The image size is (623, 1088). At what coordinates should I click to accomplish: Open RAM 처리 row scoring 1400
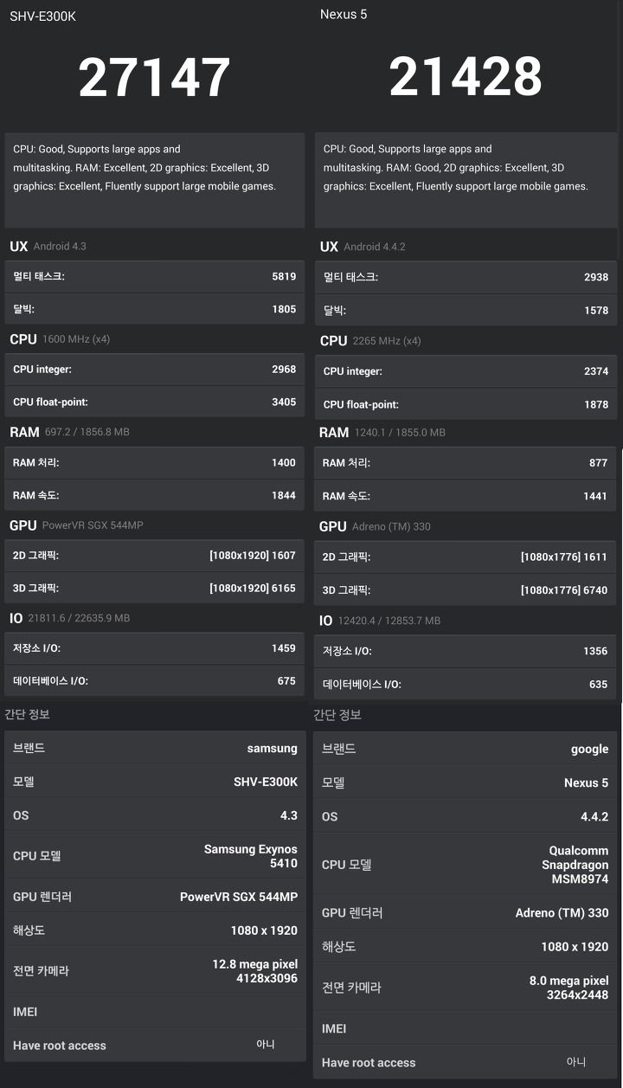click(x=155, y=463)
